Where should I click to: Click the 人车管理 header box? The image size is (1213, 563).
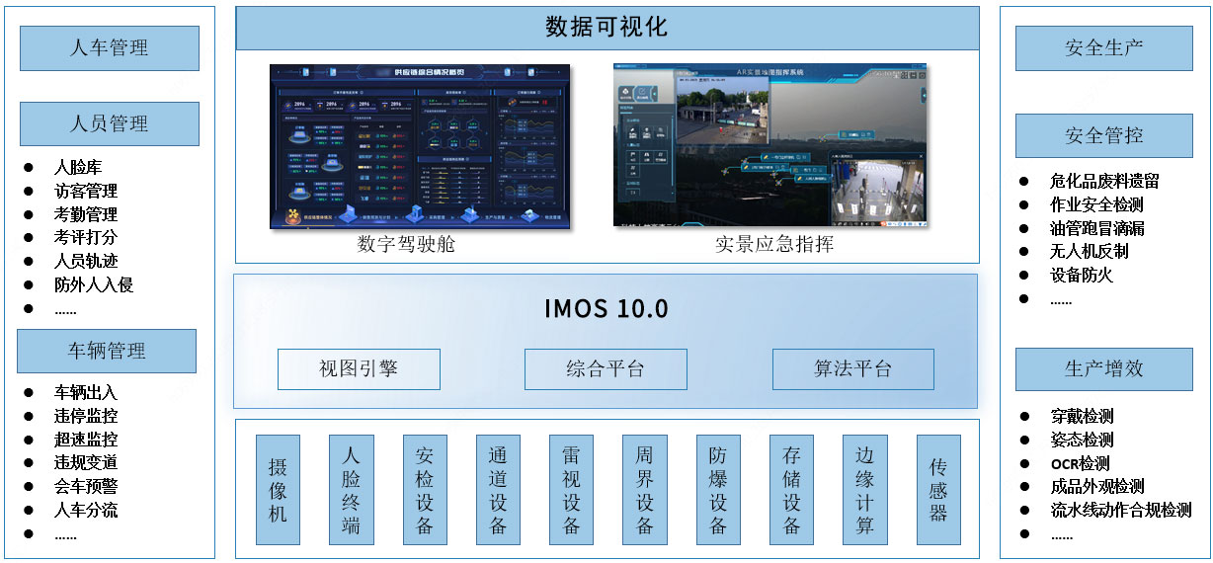tap(109, 47)
